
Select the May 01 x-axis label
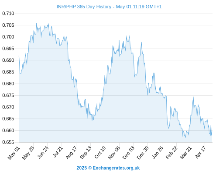[x=14, y=153]
